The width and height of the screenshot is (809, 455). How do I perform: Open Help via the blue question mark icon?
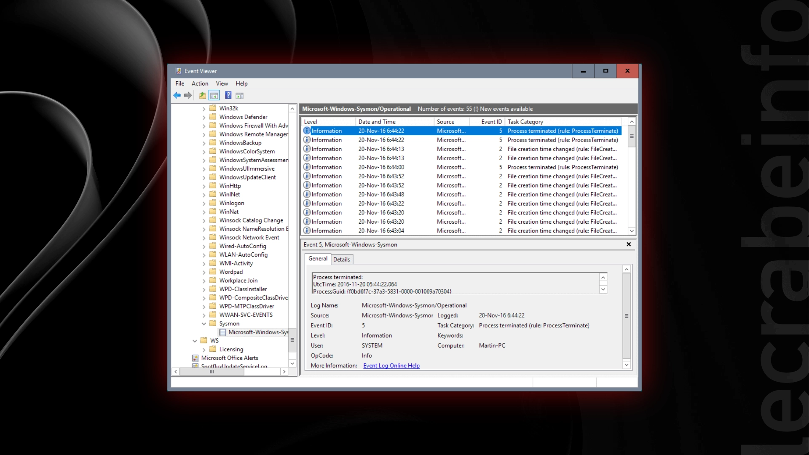pyautogui.click(x=228, y=96)
